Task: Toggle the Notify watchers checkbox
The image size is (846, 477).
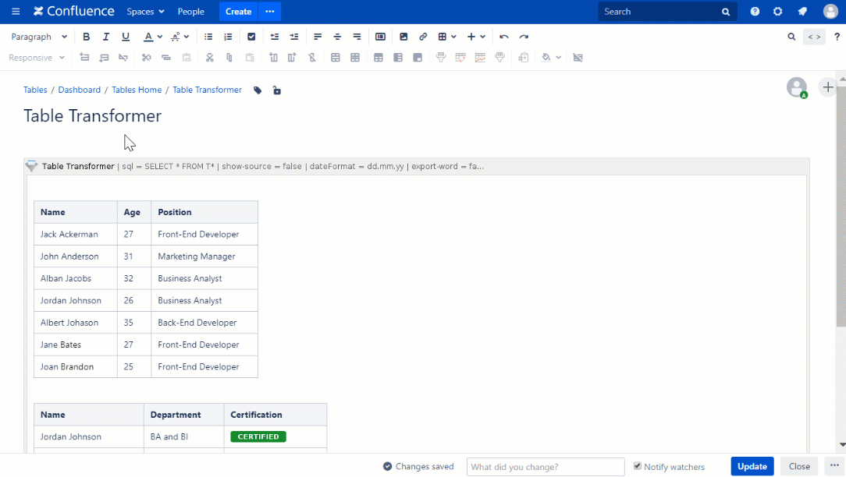Action: [638, 466]
